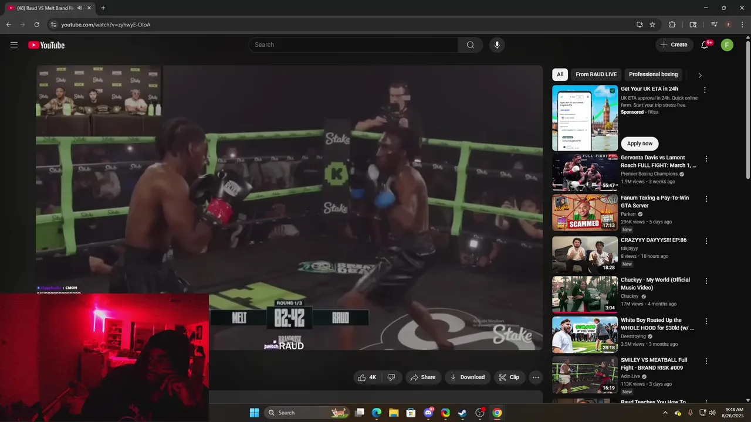Open options for SMILEY VS MEATBALL video
Screen dimensions: 751x422
(706, 361)
